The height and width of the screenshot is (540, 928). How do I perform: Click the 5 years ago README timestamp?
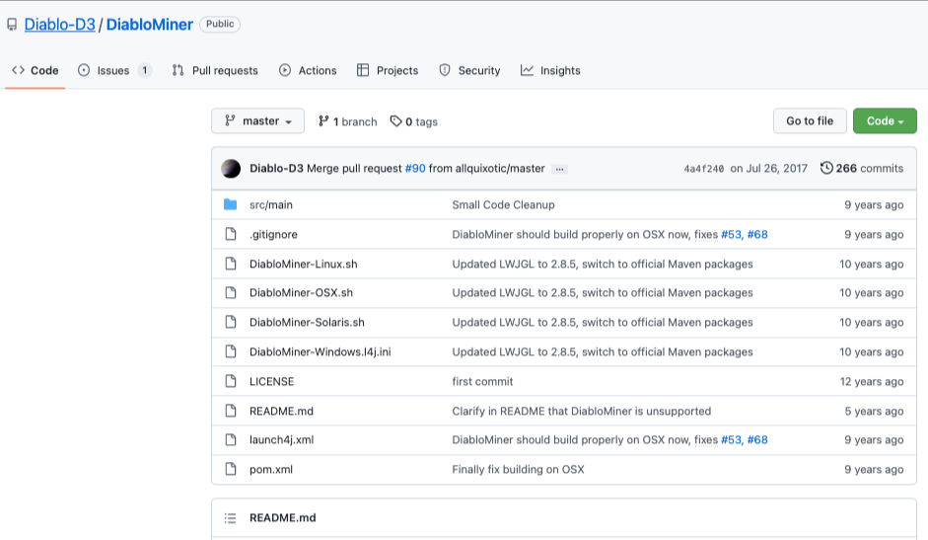coord(874,412)
